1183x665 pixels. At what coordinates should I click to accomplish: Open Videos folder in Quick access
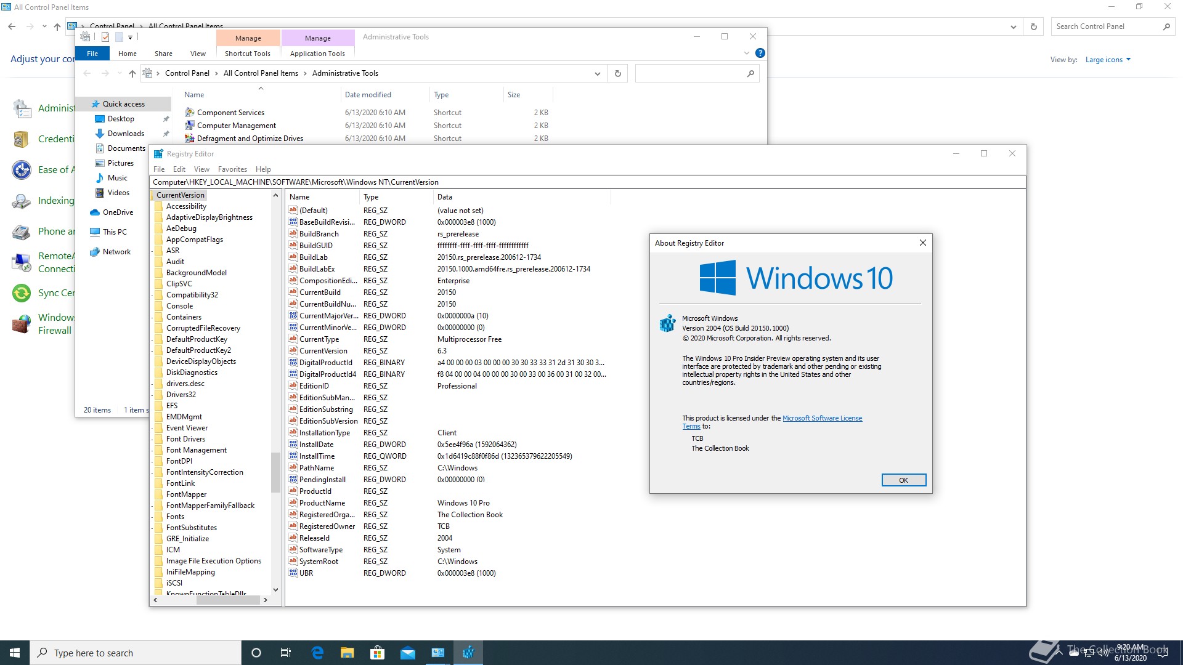pos(118,193)
